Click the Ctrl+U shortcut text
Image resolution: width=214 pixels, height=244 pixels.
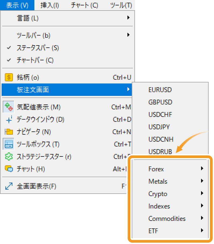click(x=122, y=77)
